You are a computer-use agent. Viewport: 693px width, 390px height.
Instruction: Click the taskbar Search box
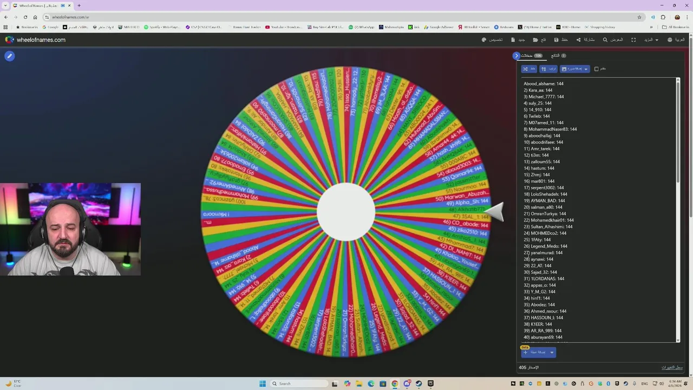pos(299,383)
